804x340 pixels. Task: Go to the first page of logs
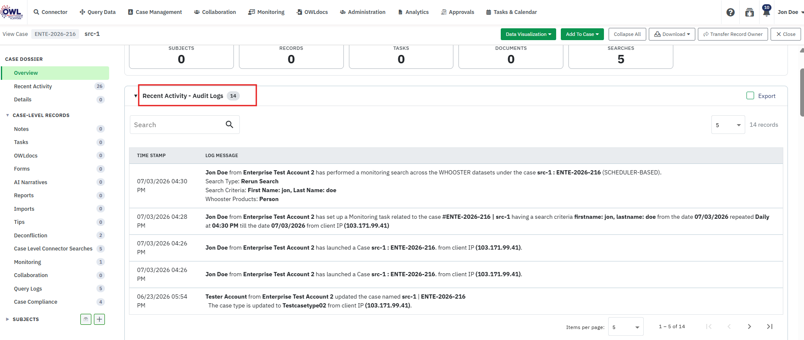pyautogui.click(x=709, y=326)
